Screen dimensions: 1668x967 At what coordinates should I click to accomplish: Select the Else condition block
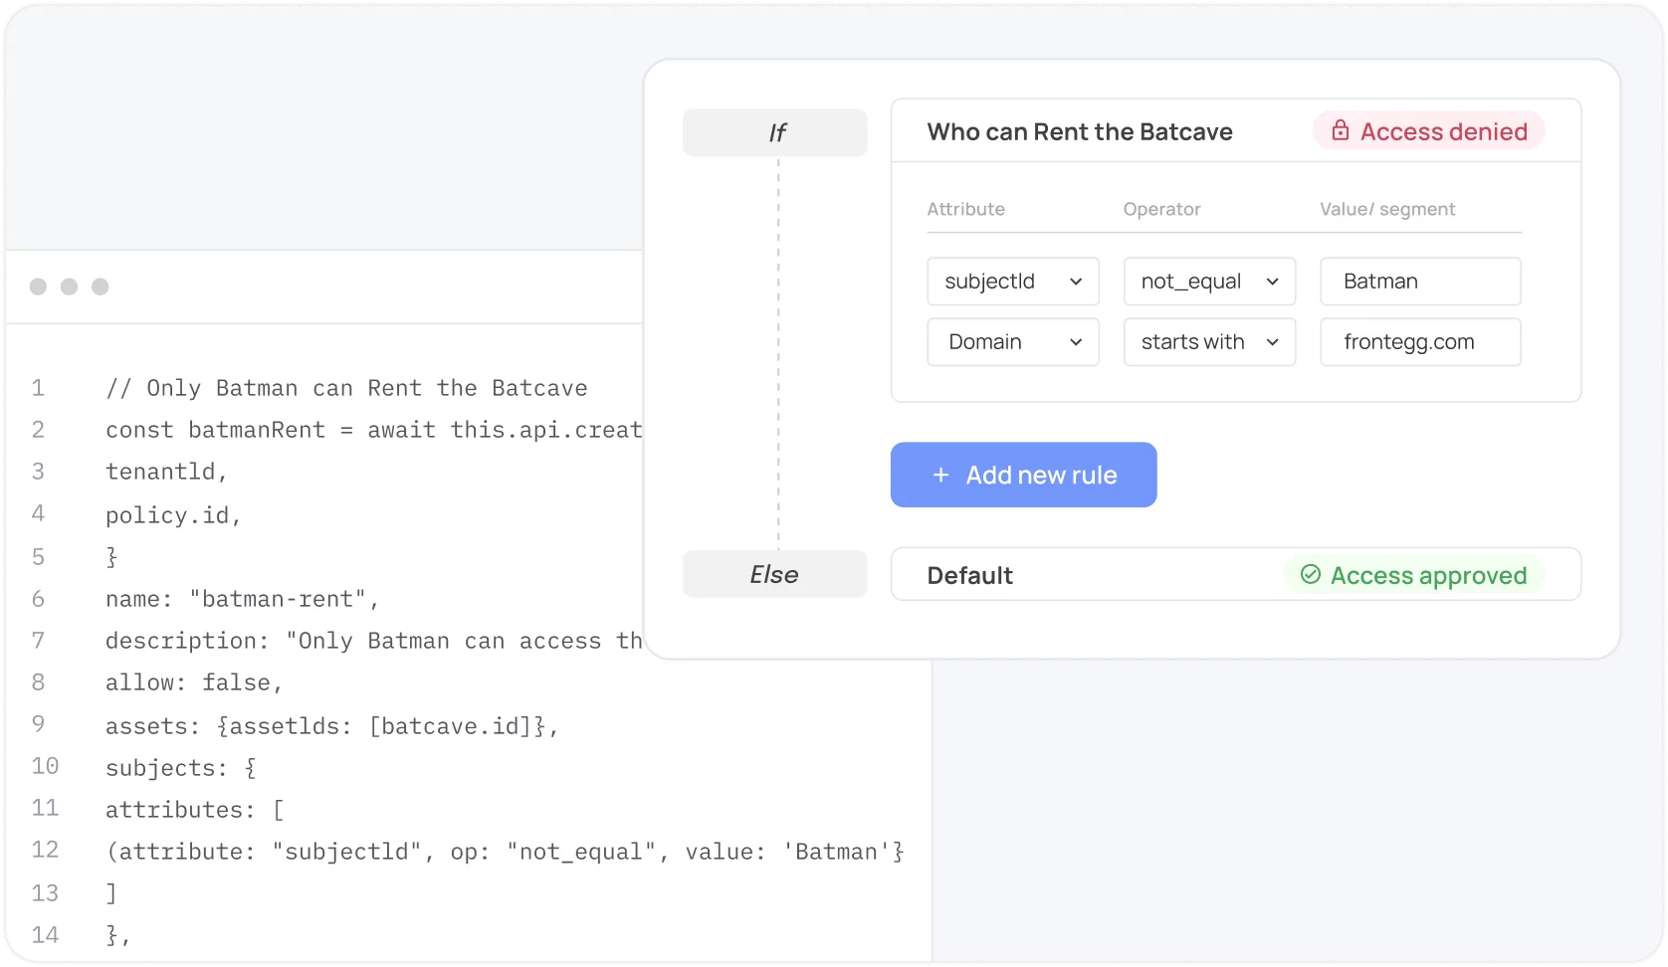774,574
